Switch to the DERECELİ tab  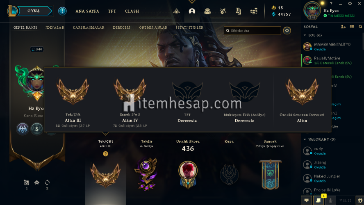[x=121, y=27]
